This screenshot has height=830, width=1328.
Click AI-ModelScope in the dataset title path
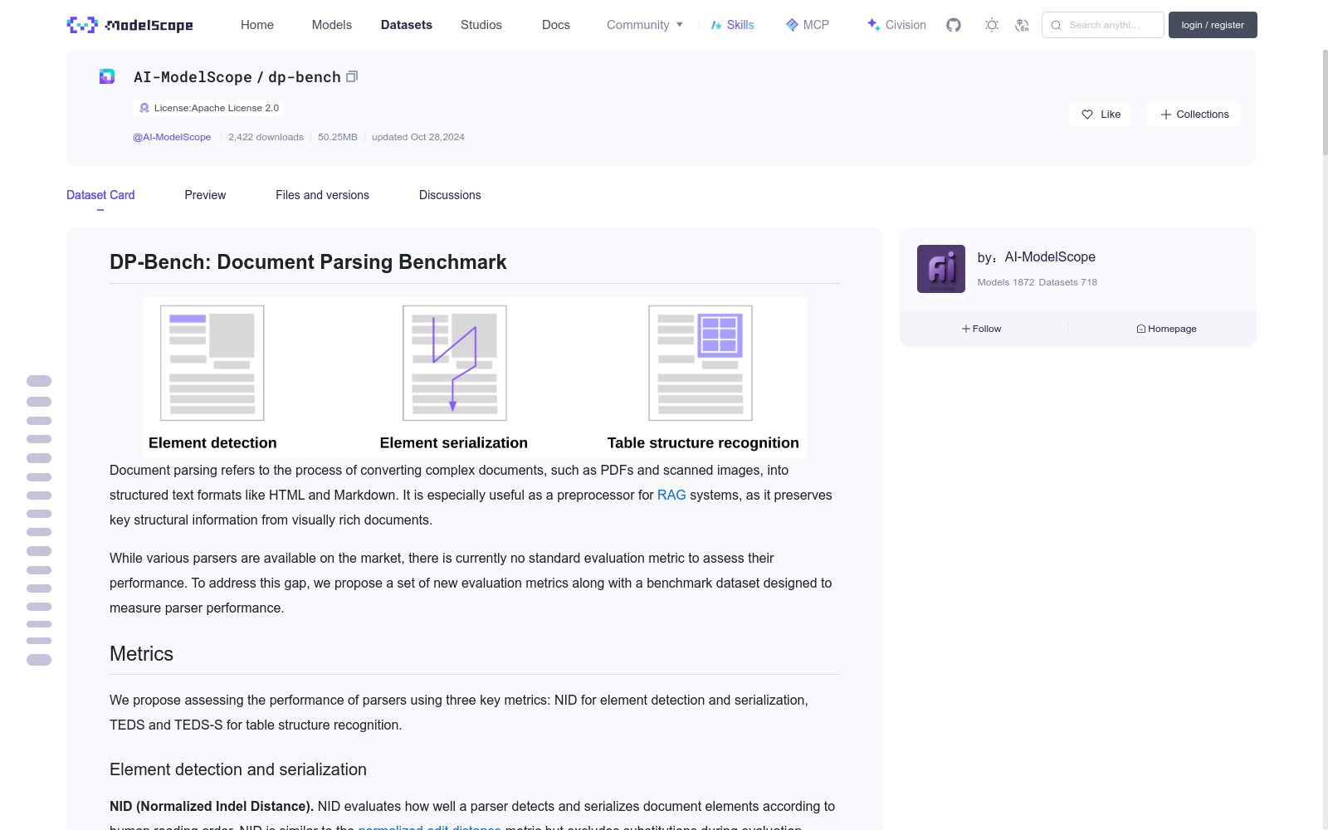click(x=193, y=77)
